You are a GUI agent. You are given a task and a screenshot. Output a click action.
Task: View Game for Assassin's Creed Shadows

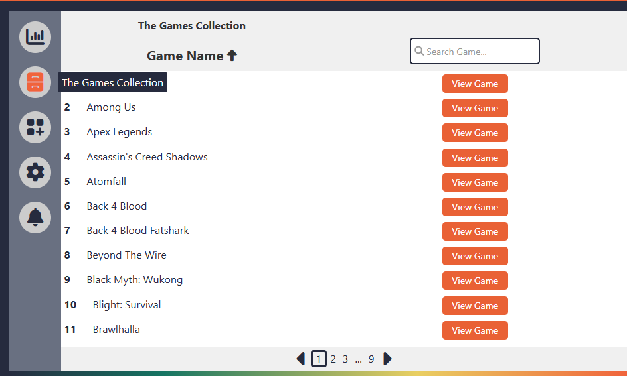[475, 158]
